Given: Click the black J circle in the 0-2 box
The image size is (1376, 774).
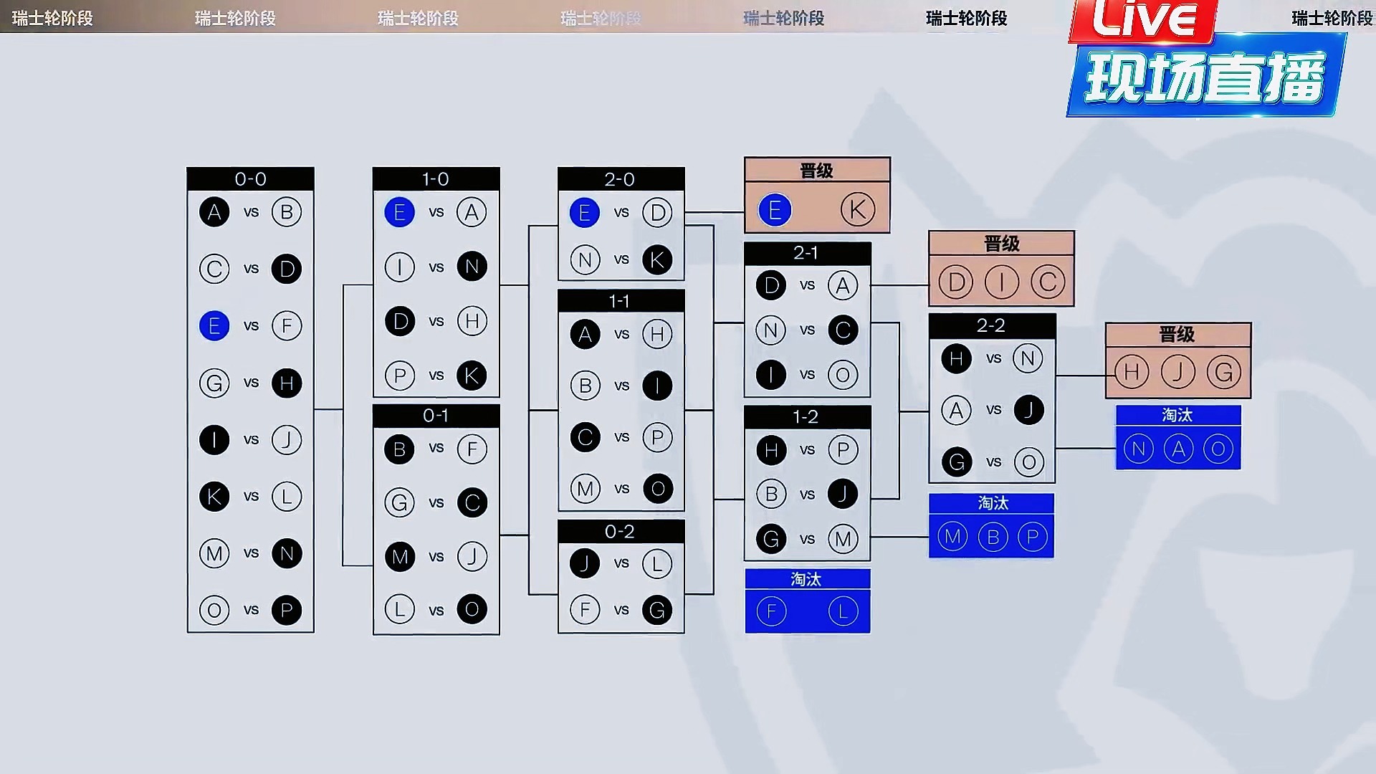Looking at the screenshot, I should 585,564.
